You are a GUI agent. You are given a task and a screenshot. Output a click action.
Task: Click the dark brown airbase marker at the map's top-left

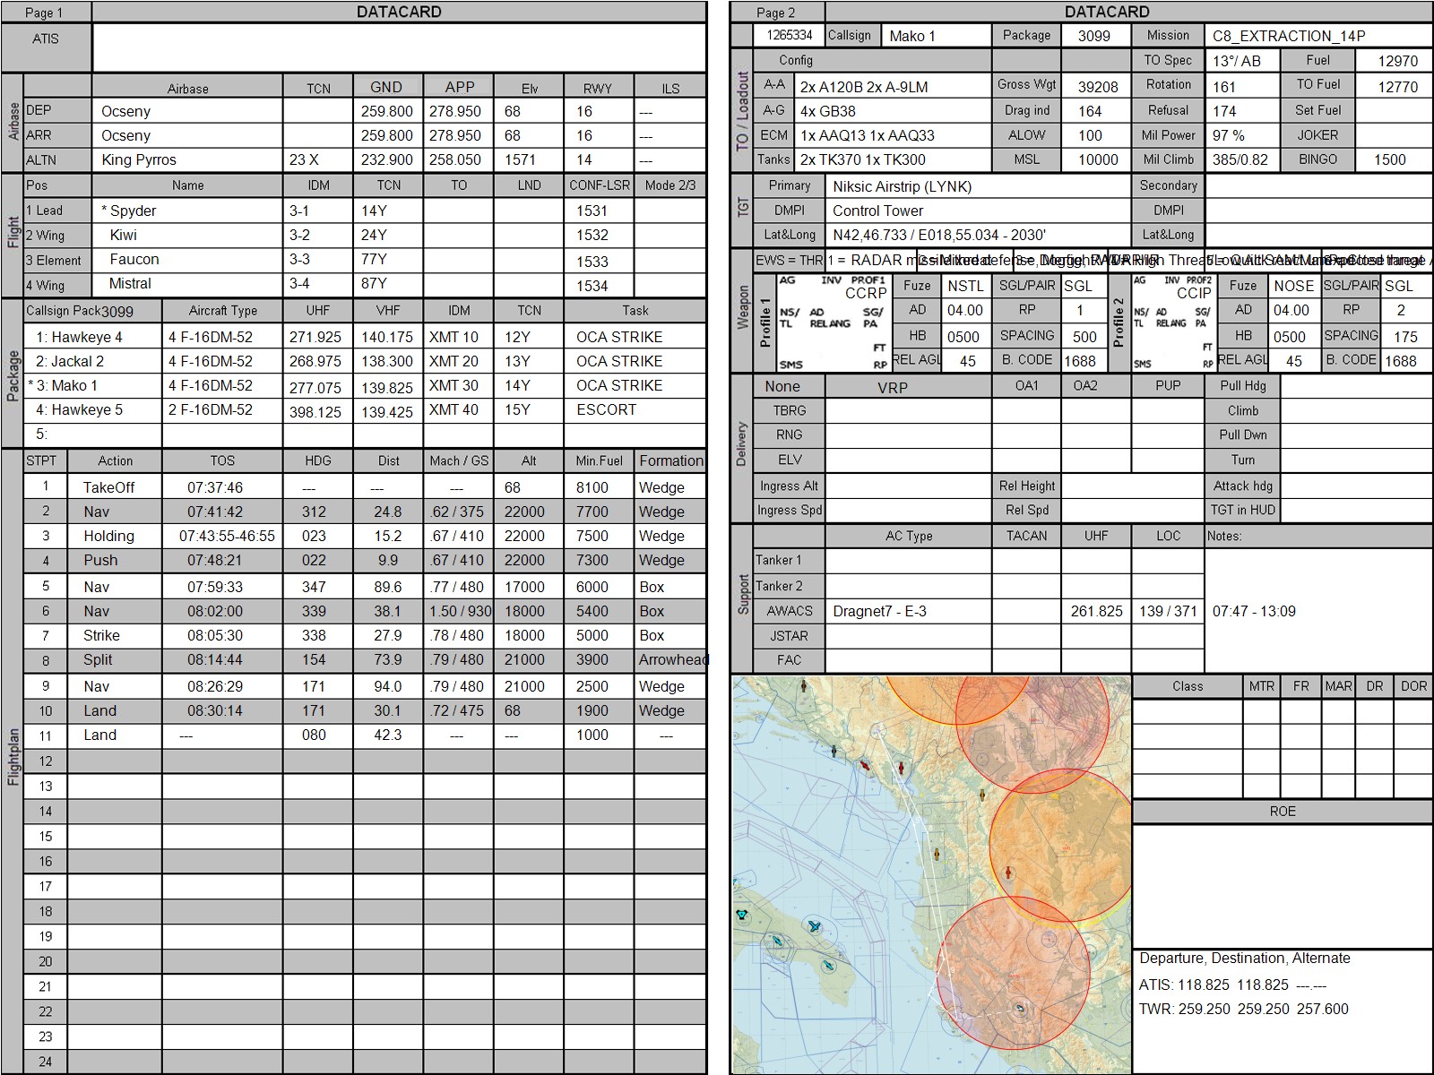804,686
